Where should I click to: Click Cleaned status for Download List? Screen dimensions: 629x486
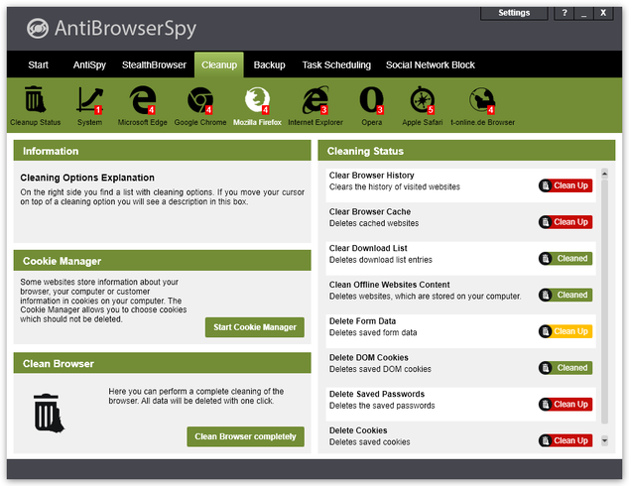click(566, 259)
